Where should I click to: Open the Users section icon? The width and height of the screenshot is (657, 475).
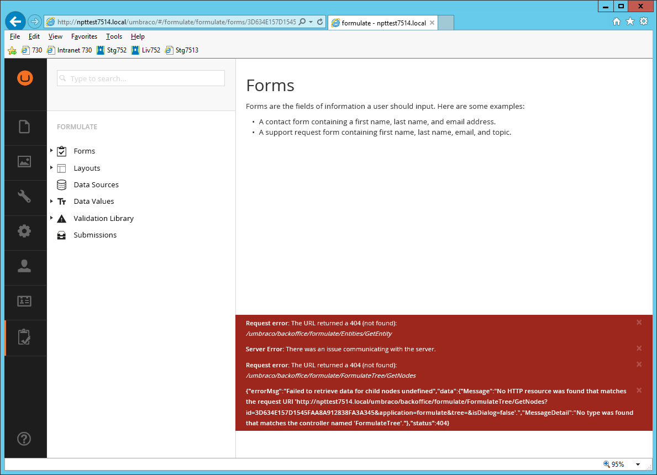[24, 266]
